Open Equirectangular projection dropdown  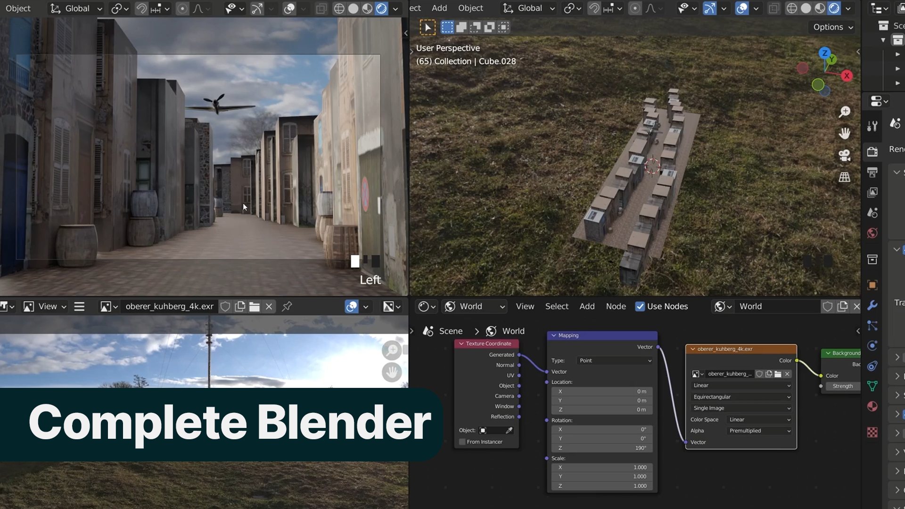pos(741,397)
